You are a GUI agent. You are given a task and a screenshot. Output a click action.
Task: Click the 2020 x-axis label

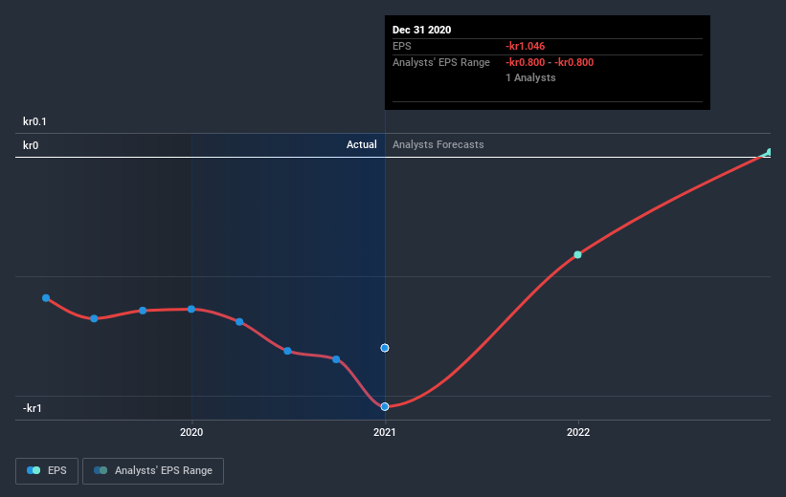(x=191, y=432)
